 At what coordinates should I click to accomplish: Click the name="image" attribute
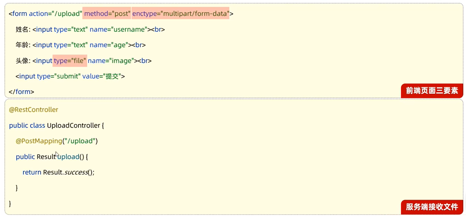(x=111, y=61)
